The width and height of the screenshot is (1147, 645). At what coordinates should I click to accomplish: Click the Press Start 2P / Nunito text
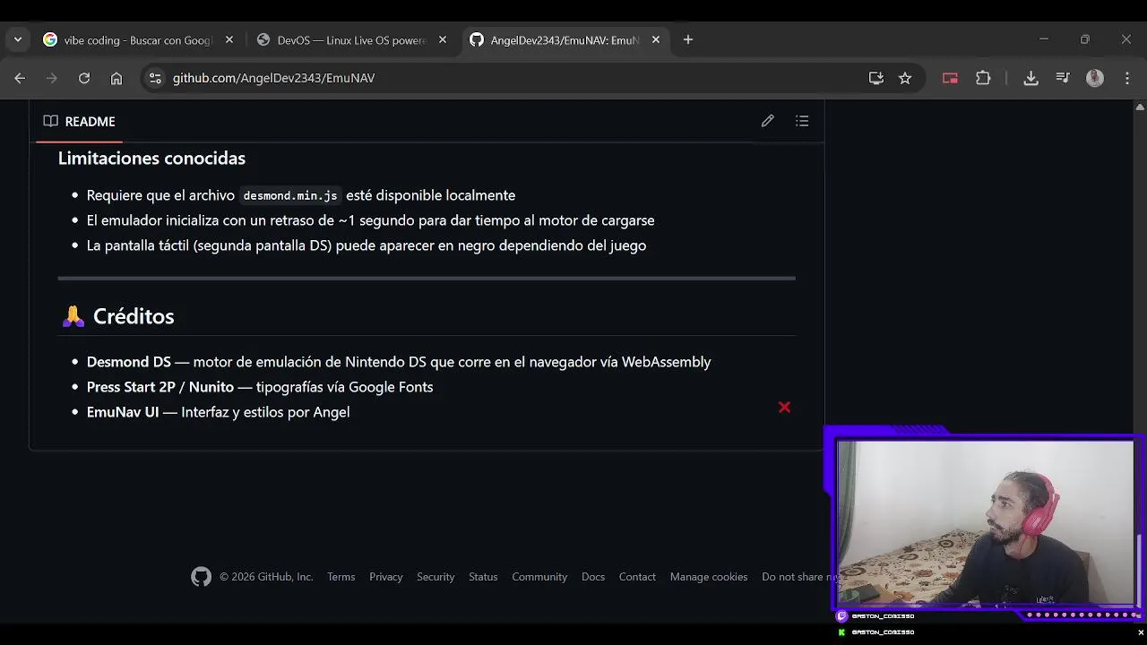(x=160, y=387)
